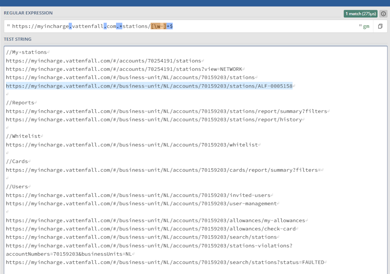
Task: Click the URL ending in stations-violations?
Action: tap(149, 246)
